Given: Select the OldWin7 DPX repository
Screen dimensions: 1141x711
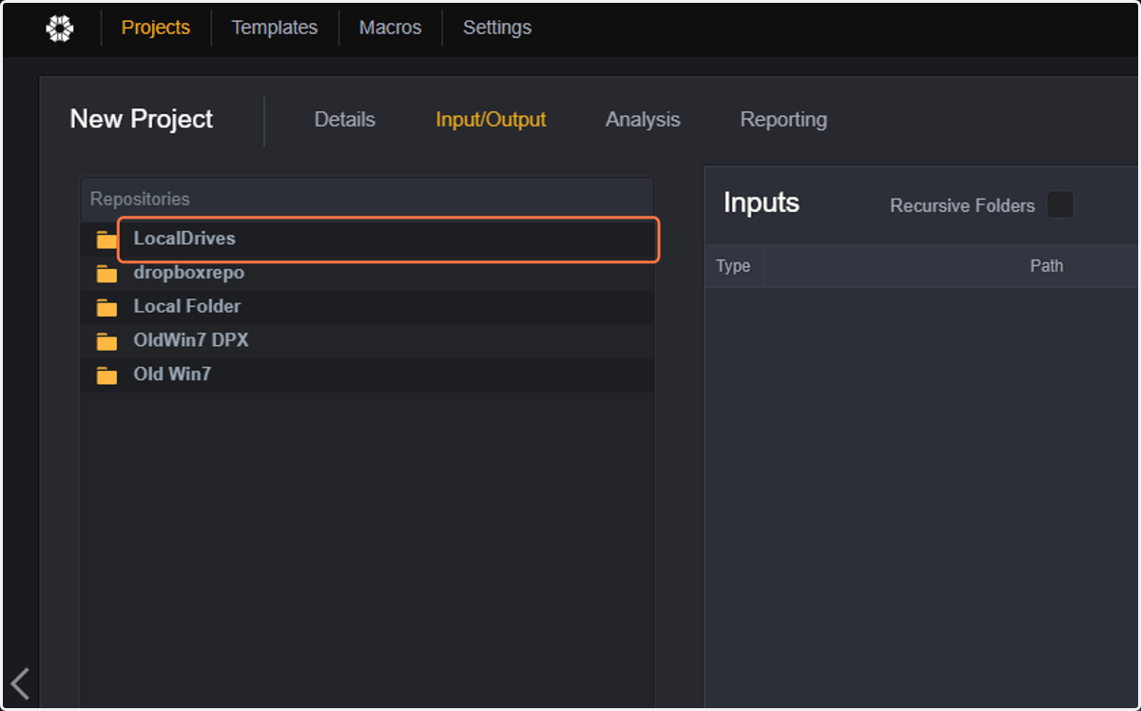Looking at the screenshot, I should [367, 340].
